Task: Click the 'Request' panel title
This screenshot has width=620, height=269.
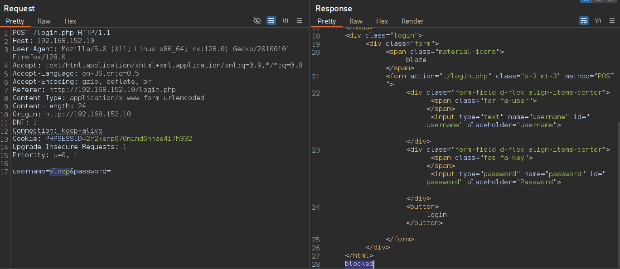Action: coord(19,9)
